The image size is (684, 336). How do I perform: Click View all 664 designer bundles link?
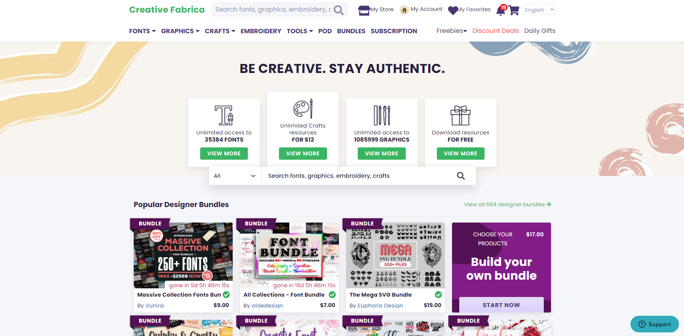(507, 204)
